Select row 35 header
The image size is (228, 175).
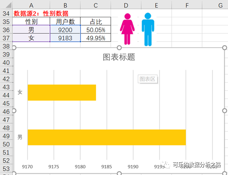coord(6,22)
